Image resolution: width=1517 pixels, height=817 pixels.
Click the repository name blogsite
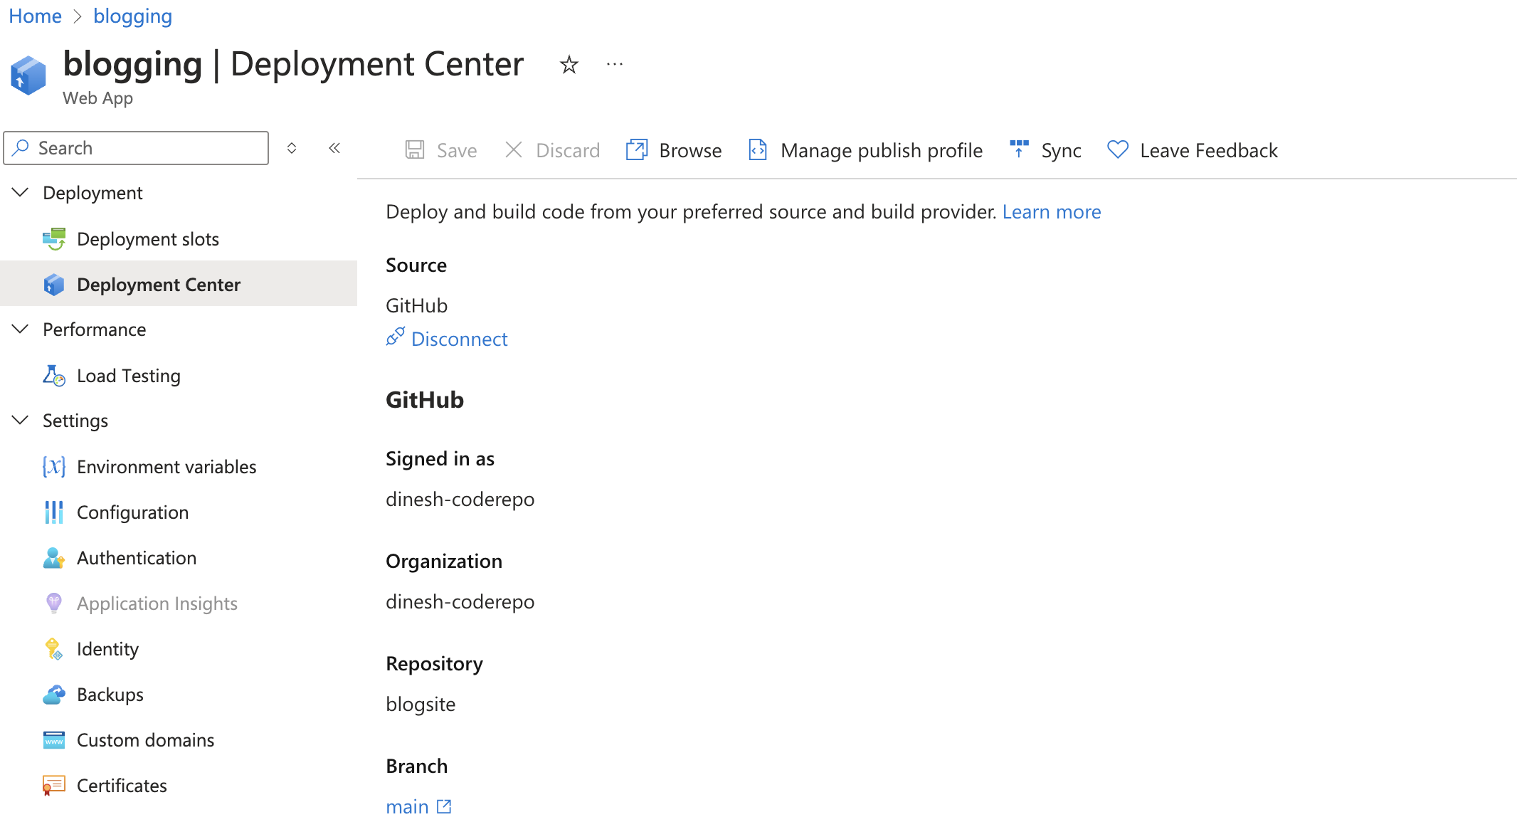click(x=421, y=704)
